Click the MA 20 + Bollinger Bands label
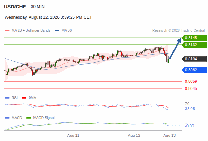Image resolution: width=208 pixels, height=141 pixels. pos(31,31)
